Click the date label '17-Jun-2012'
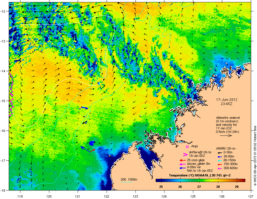 click(227, 100)
